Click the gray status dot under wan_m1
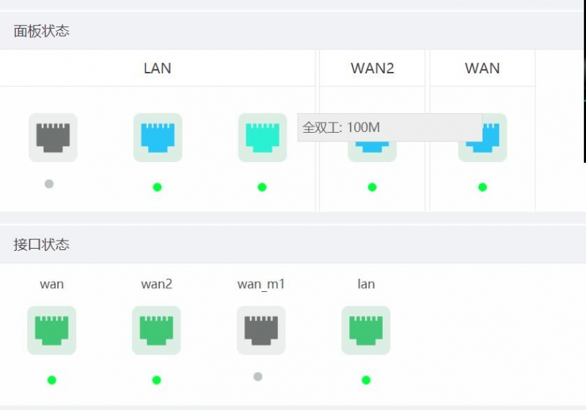 pyautogui.click(x=258, y=376)
